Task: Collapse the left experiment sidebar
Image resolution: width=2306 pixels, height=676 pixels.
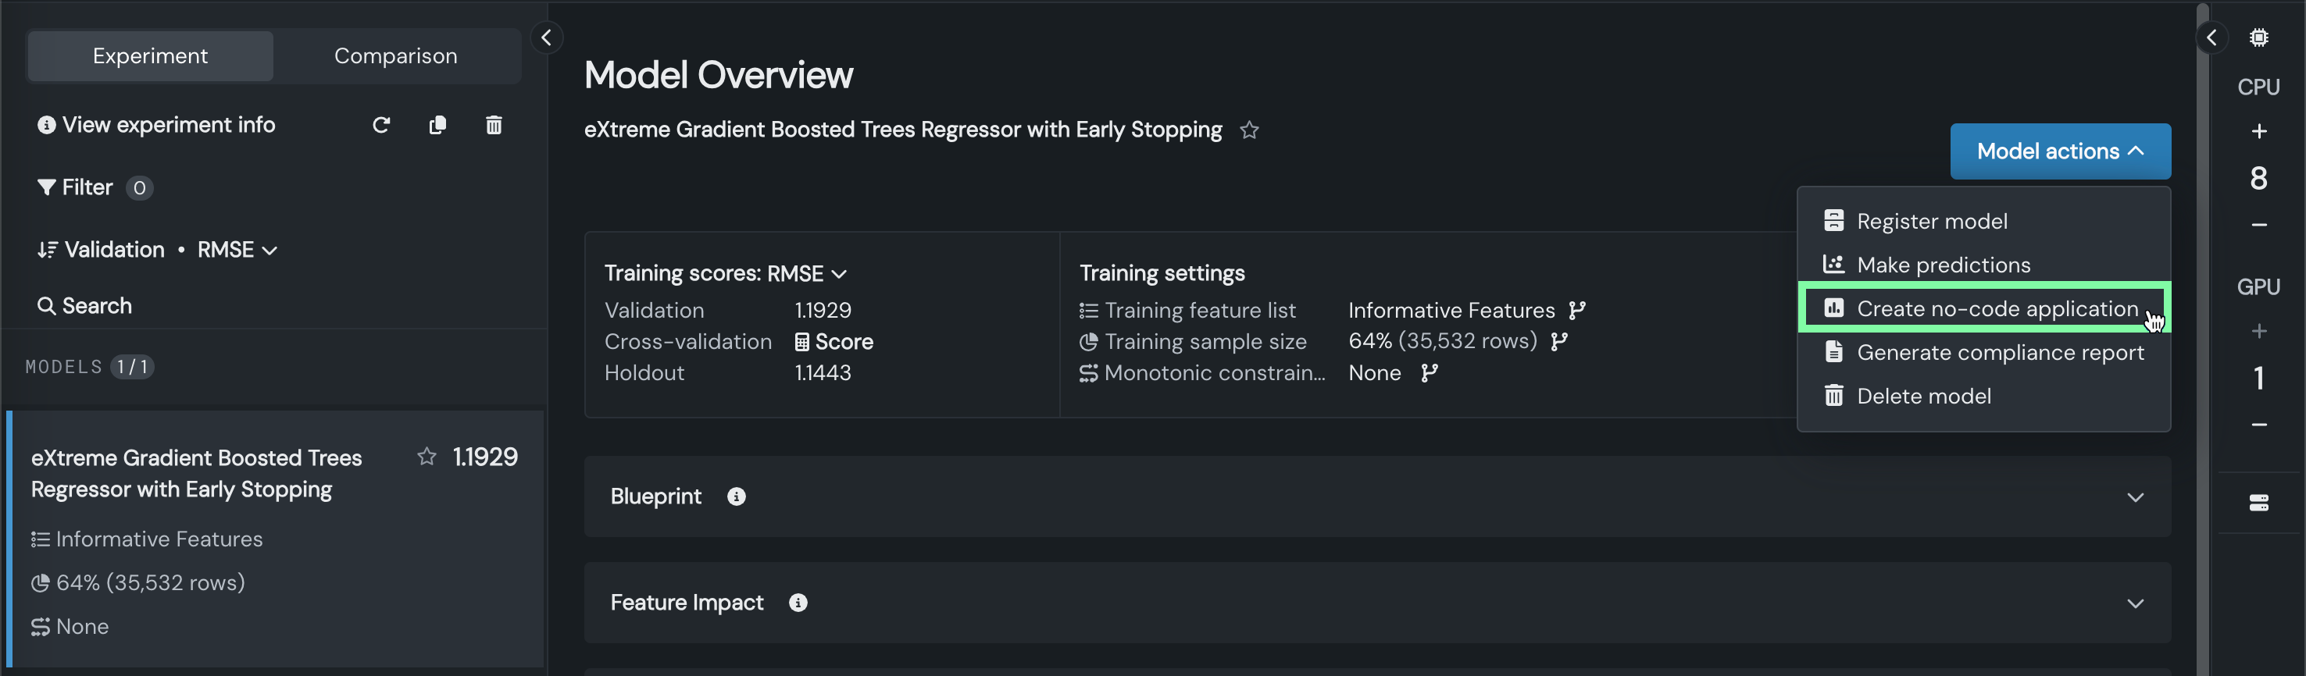Action: point(546,37)
